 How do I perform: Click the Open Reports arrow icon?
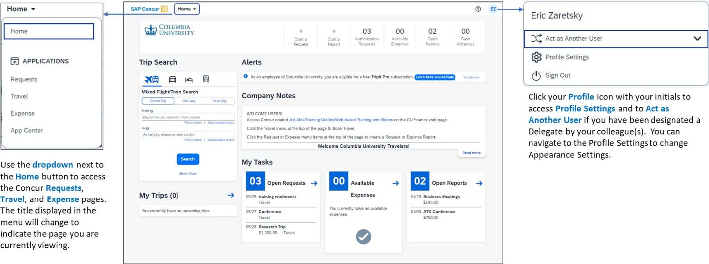click(x=479, y=183)
